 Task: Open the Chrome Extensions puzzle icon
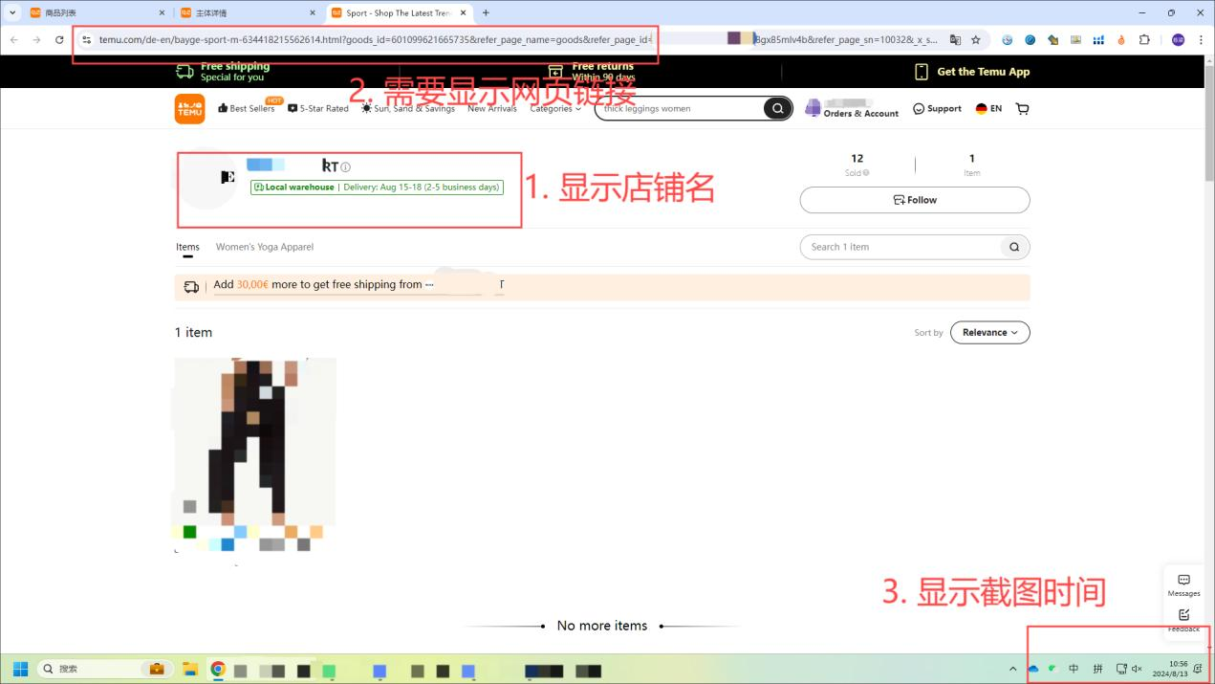1144,40
